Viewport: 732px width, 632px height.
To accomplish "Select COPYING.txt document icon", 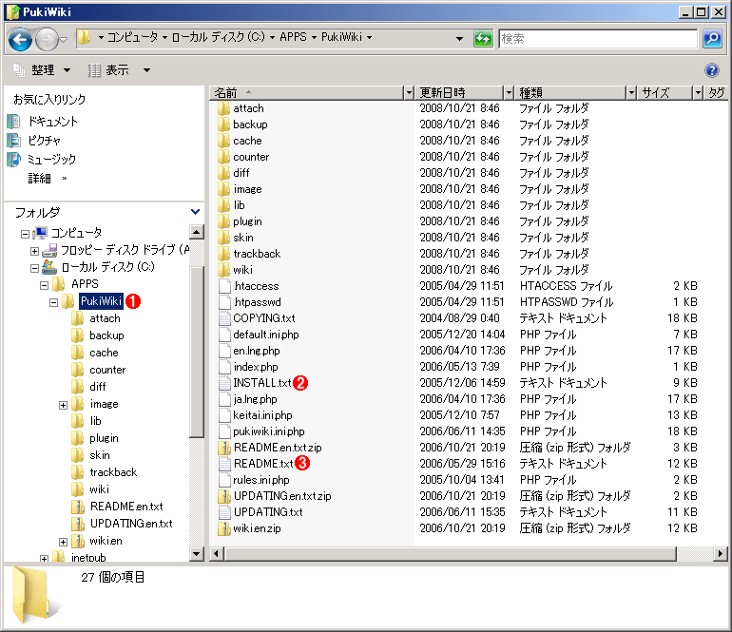I will [x=225, y=317].
